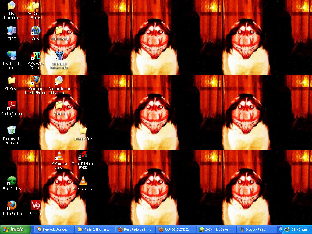
Task: Open My Shared Folder icon
Action: pyautogui.click(x=35, y=10)
